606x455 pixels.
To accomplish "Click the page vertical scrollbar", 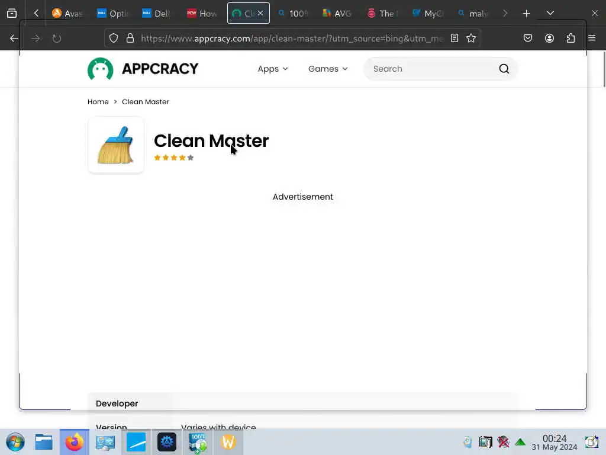I will pos(604,69).
